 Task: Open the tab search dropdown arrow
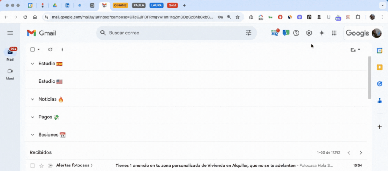(x=383, y=5)
